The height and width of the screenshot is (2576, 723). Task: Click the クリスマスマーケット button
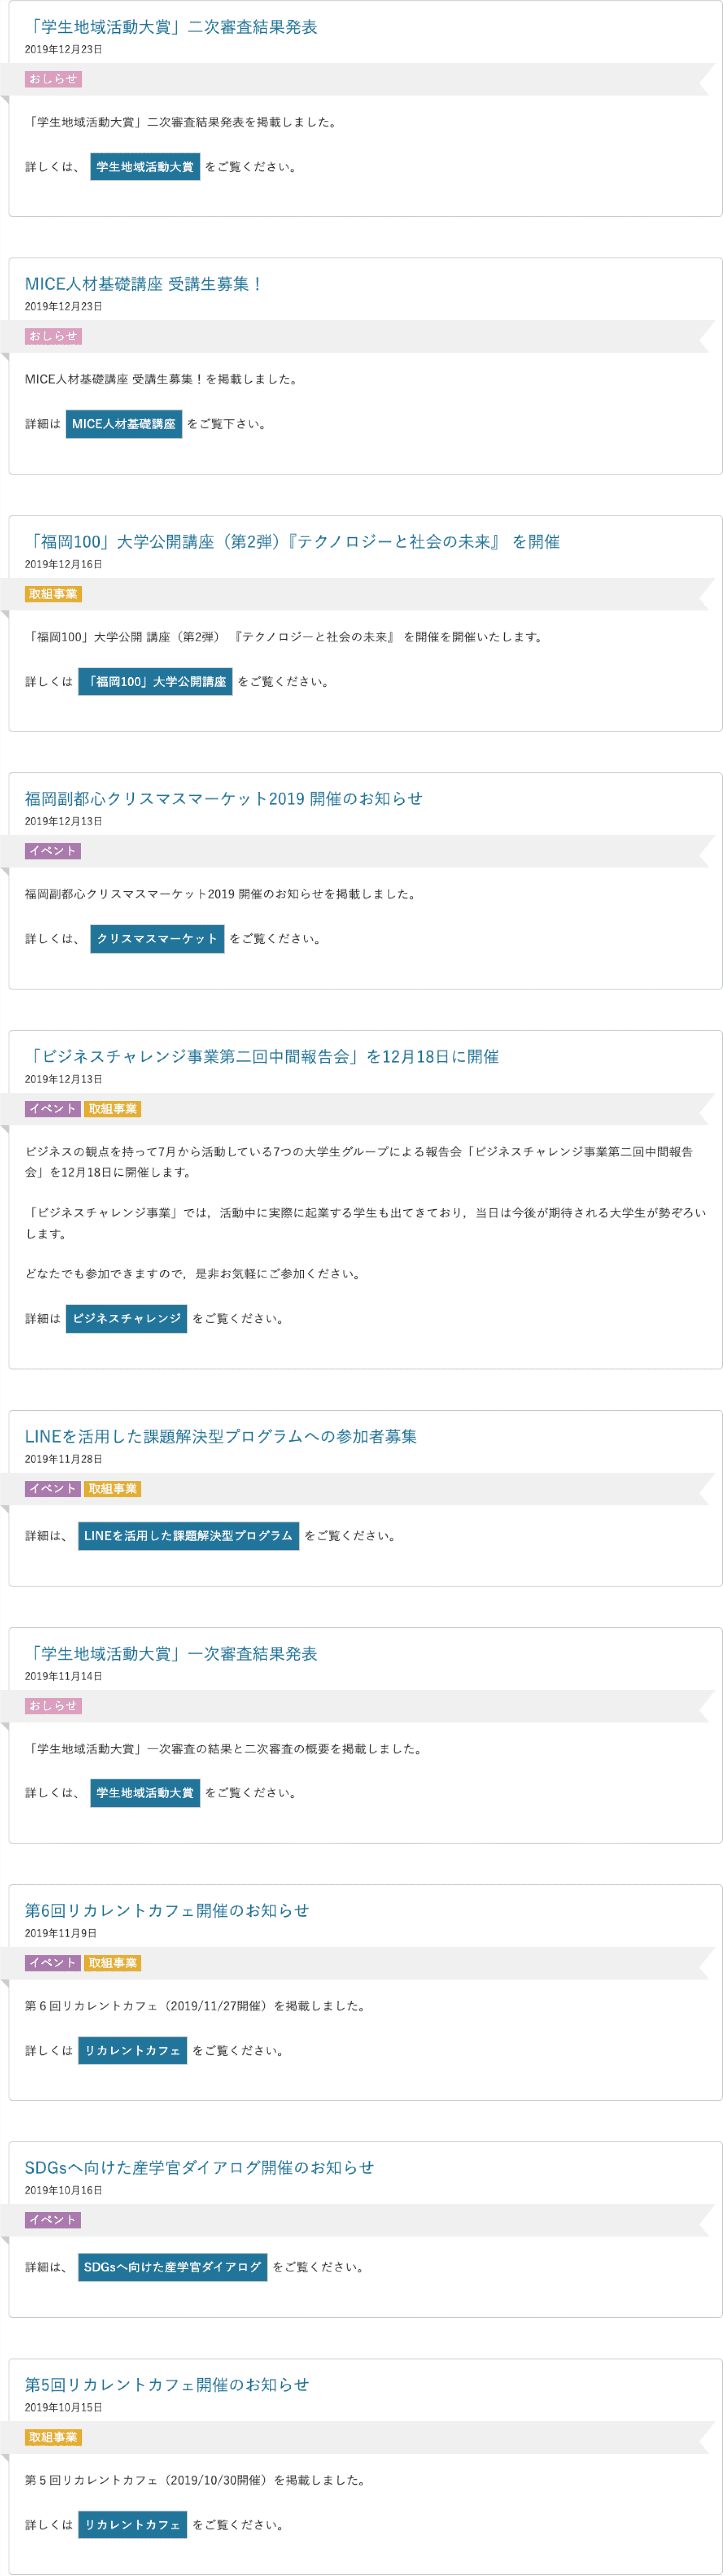click(x=156, y=939)
